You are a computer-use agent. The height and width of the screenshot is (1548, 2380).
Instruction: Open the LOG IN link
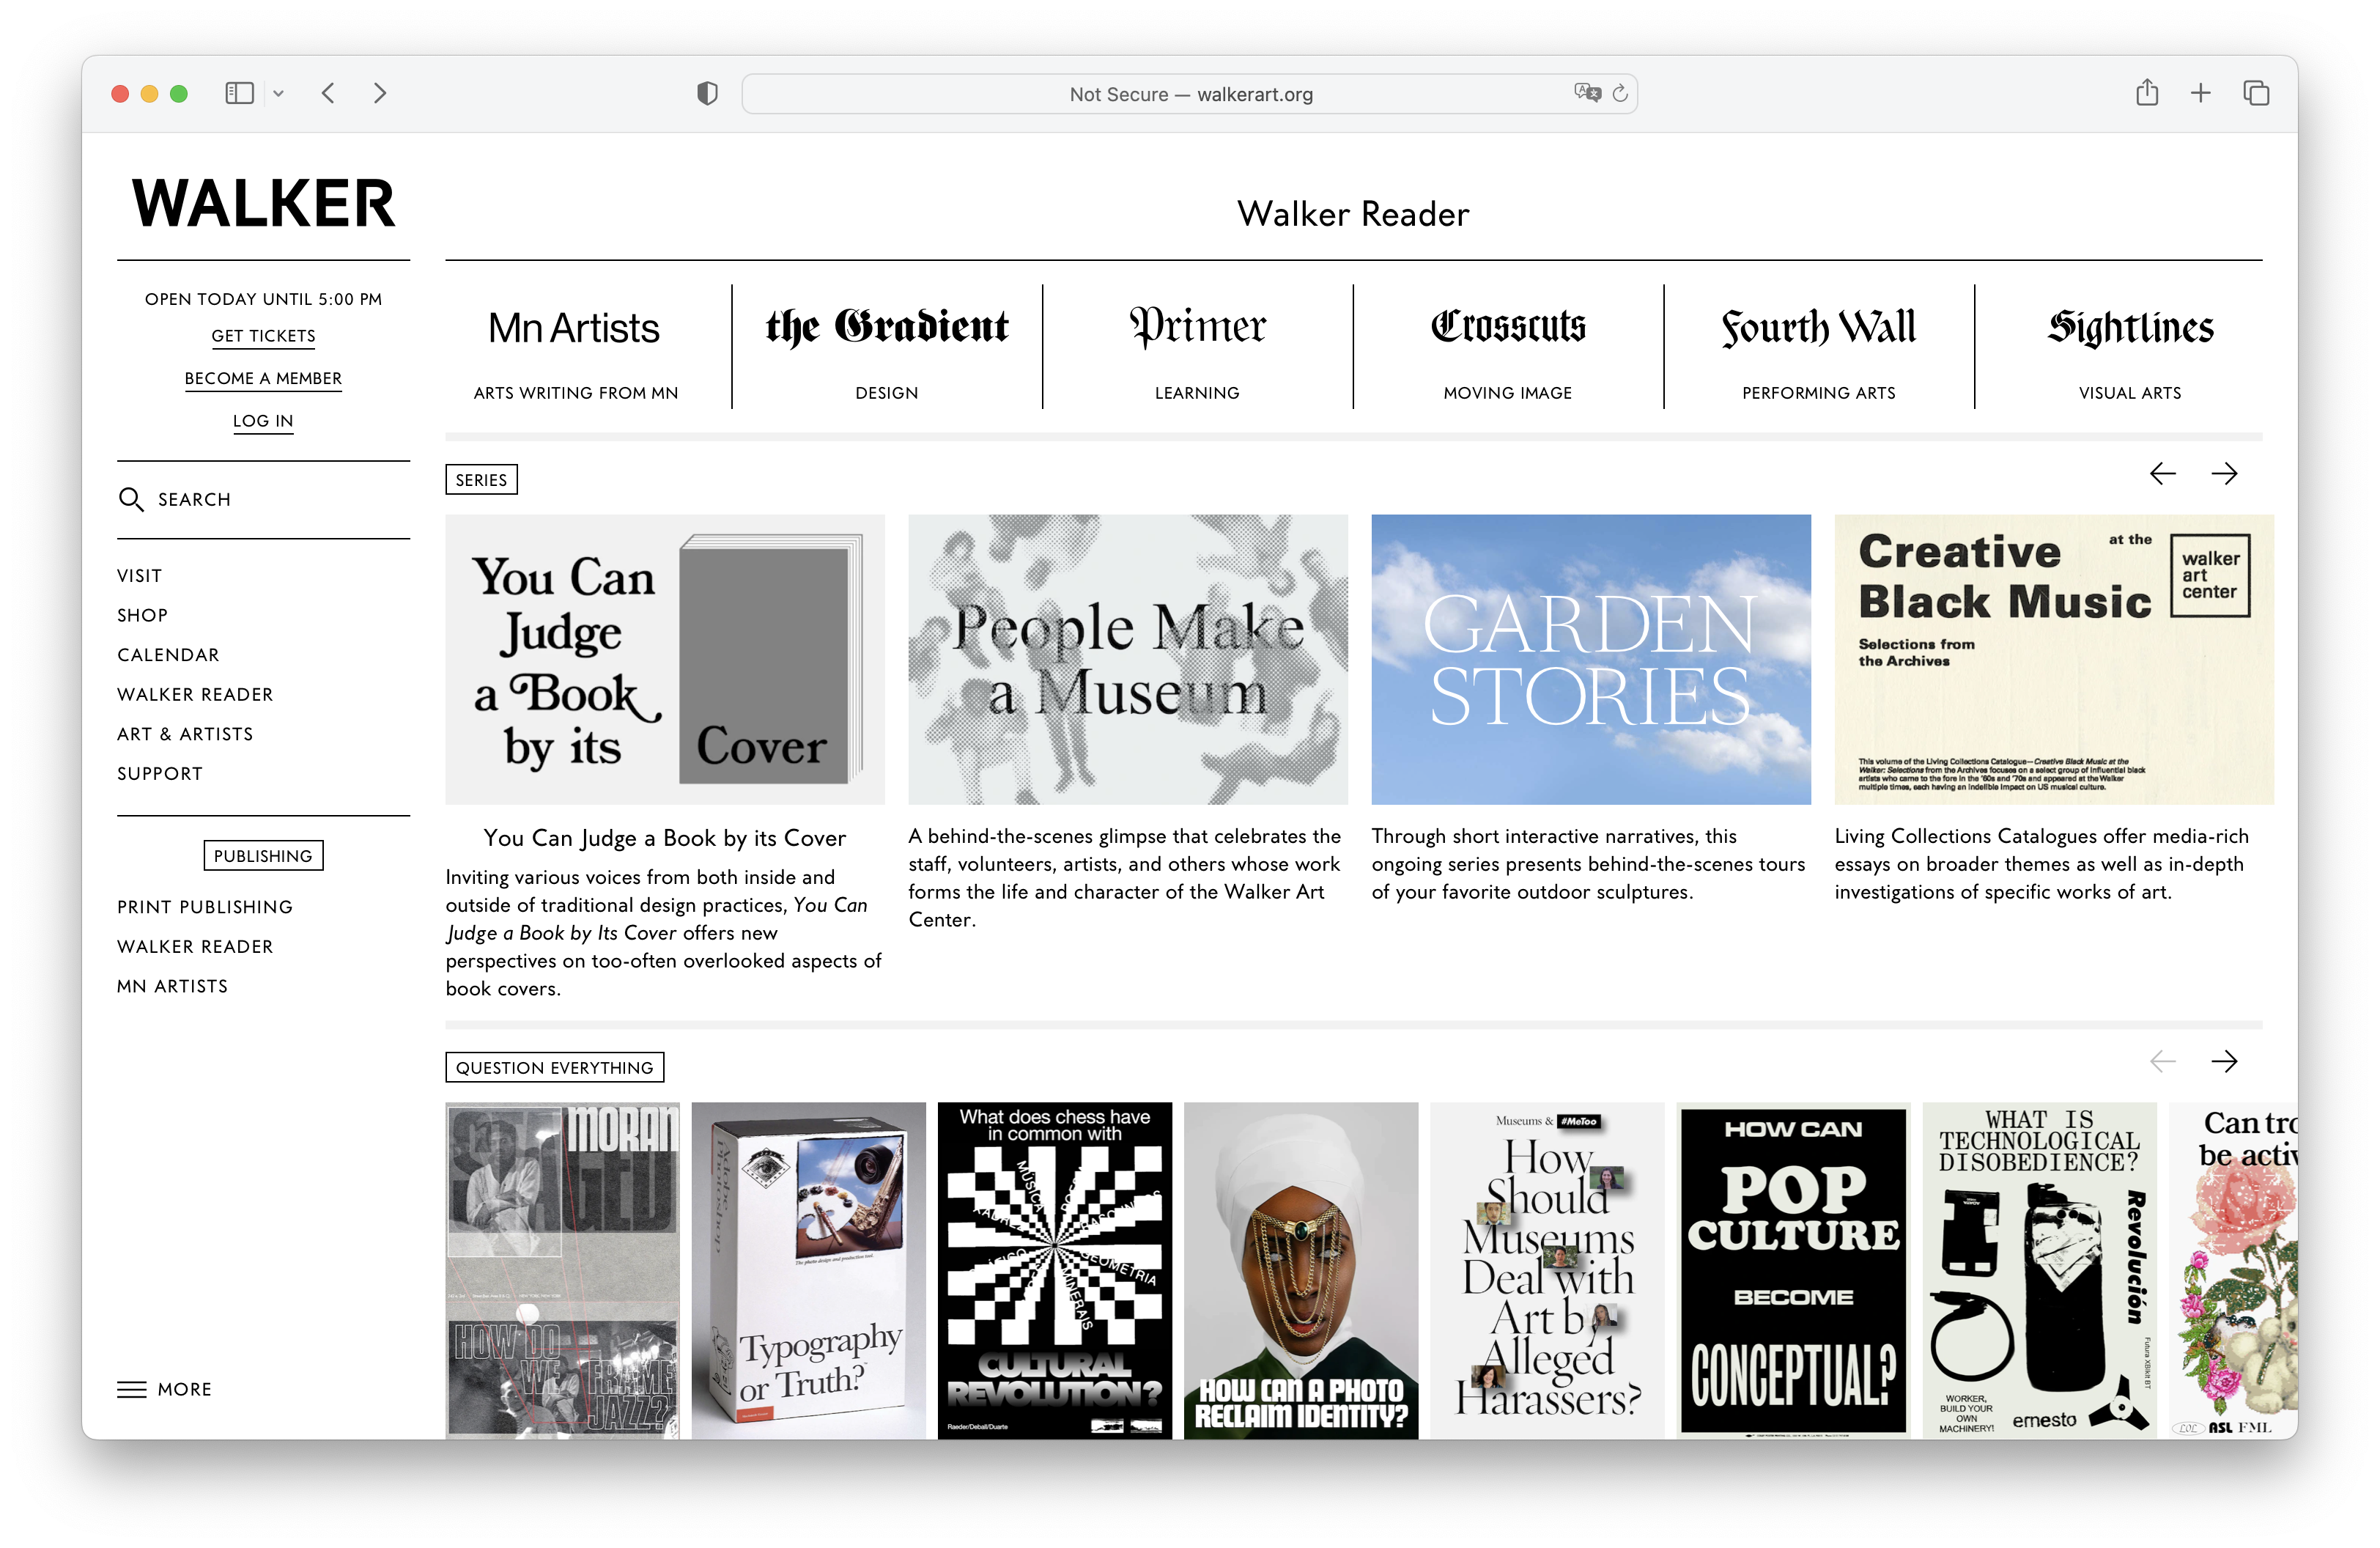264,421
